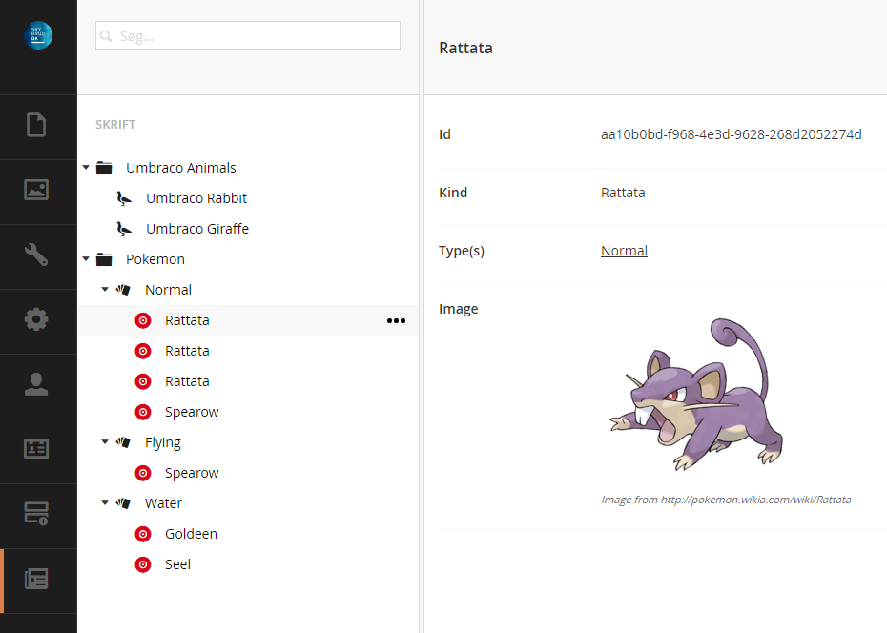Click the Pokemon folder icon

104,259
